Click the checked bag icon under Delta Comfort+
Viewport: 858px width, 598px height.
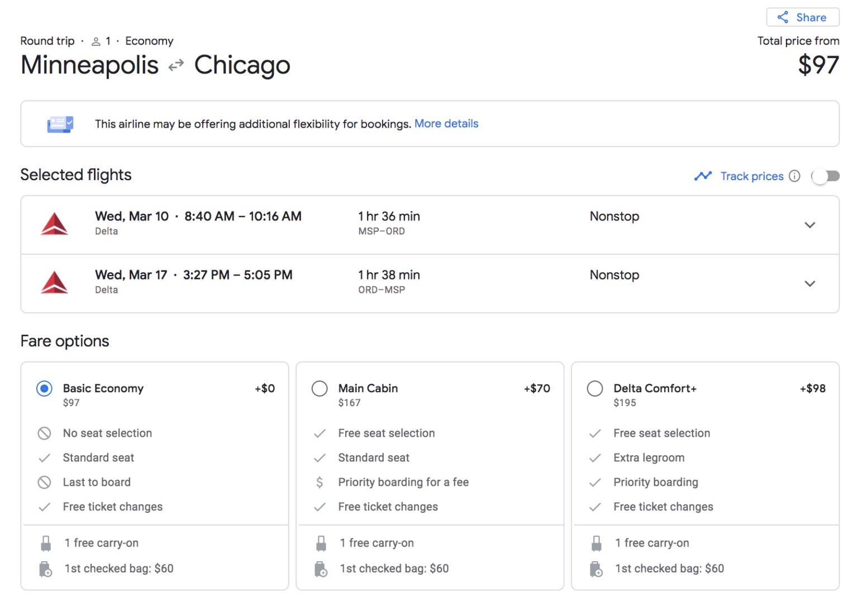(597, 568)
